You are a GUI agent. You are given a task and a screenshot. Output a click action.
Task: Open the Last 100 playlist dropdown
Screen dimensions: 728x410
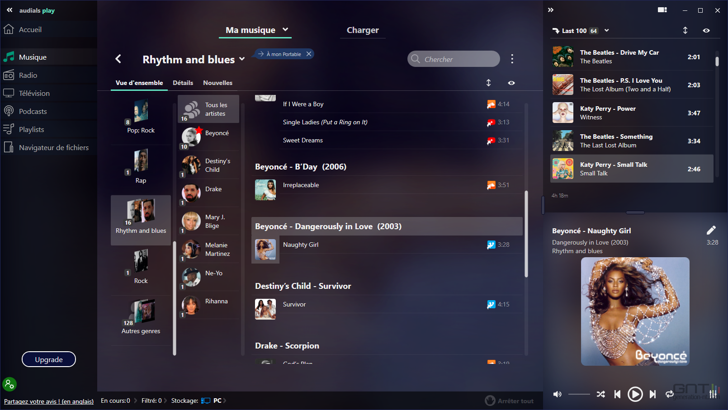click(x=607, y=30)
